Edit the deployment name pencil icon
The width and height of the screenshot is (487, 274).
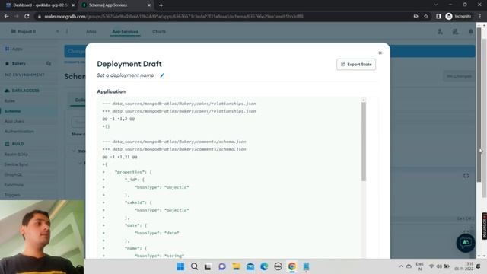[x=162, y=75]
